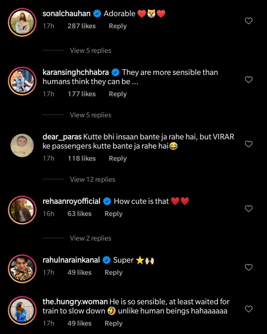Like karansinghchhabra's comment with heart
The image size is (267, 334).
(249, 80)
